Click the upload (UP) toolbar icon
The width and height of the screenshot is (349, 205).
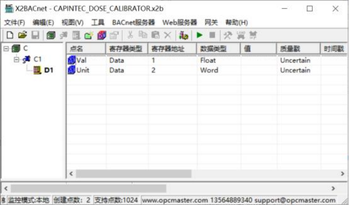tap(253, 35)
